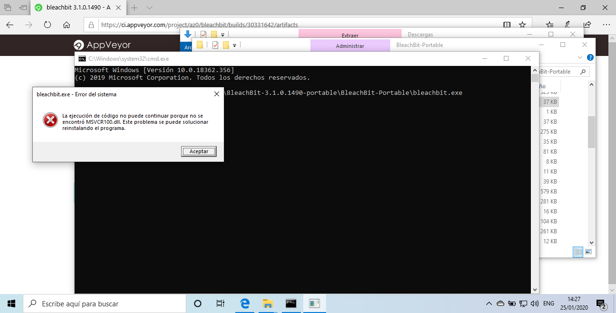Viewport: 616px width, 313px height.
Task: Select the 281 KB file size cell
Action: [x=549, y=202]
